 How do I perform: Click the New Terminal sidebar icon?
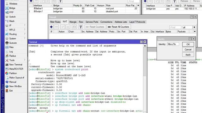coord(7,65)
